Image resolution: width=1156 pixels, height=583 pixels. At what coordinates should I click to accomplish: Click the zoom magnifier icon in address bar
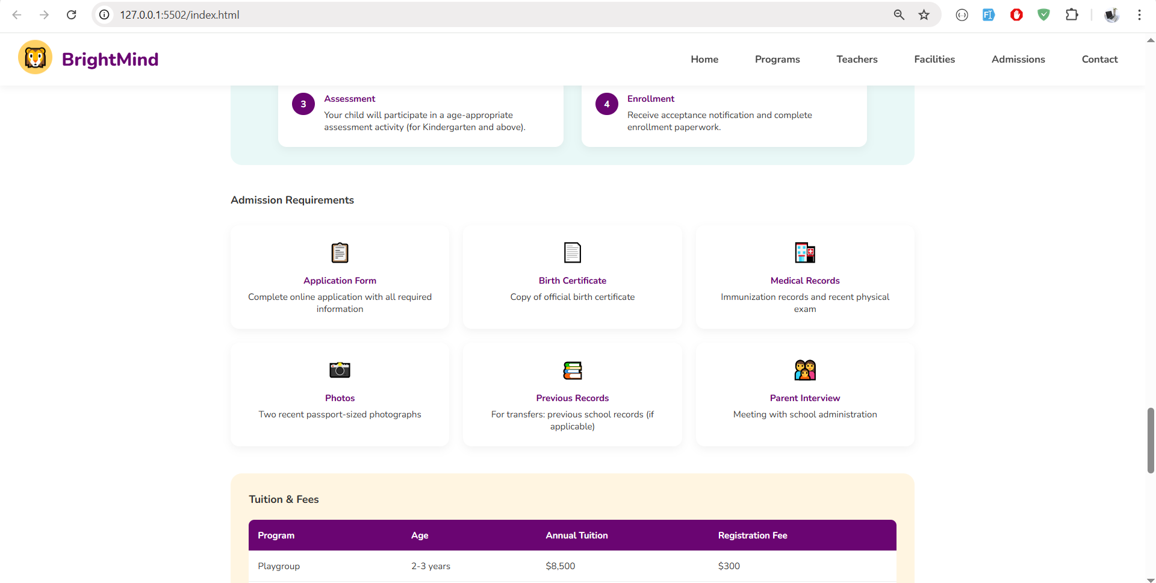tap(898, 15)
